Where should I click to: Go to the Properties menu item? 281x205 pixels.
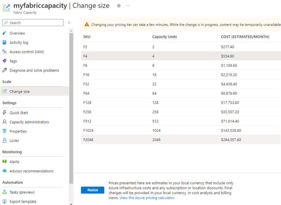tap(18, 131)
